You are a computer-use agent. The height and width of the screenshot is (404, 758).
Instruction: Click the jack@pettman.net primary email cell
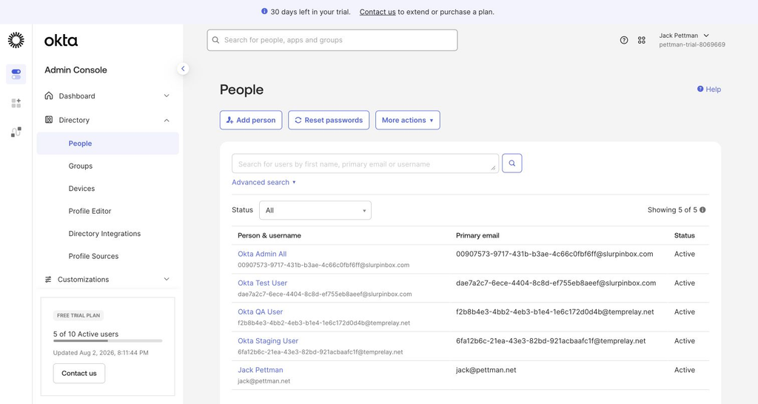pyautogui.click(x=486, y=370)
